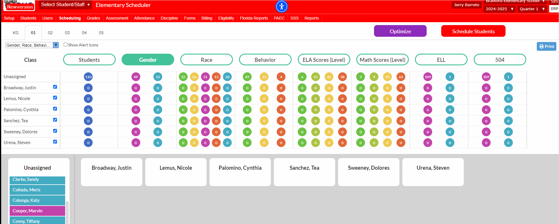Click the Print button with printer icon
The width and height of the screenshot is (559, 224).
546,46
